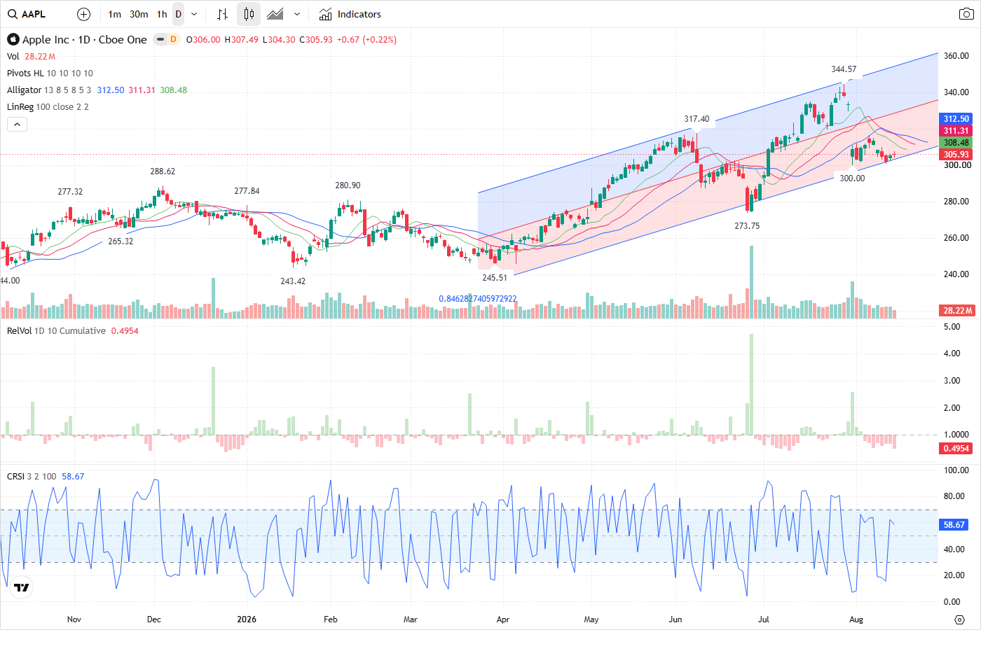
Task: Expand the chart style dropdown arrow
Action: click(297, 14)
